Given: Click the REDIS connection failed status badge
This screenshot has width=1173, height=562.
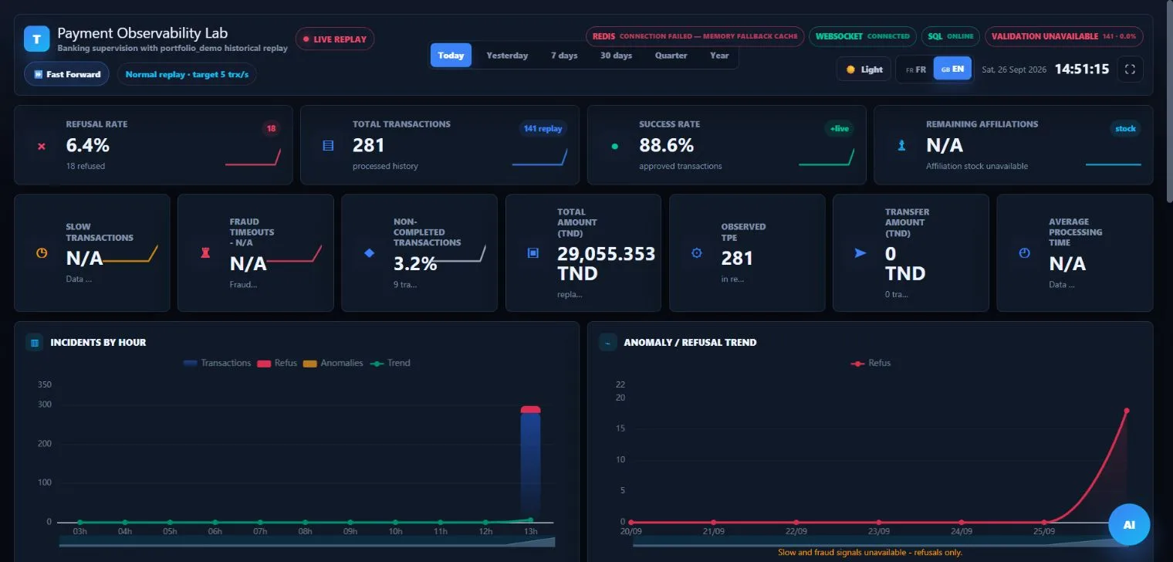Looking at the screenshot, I should tap(695, 36).
